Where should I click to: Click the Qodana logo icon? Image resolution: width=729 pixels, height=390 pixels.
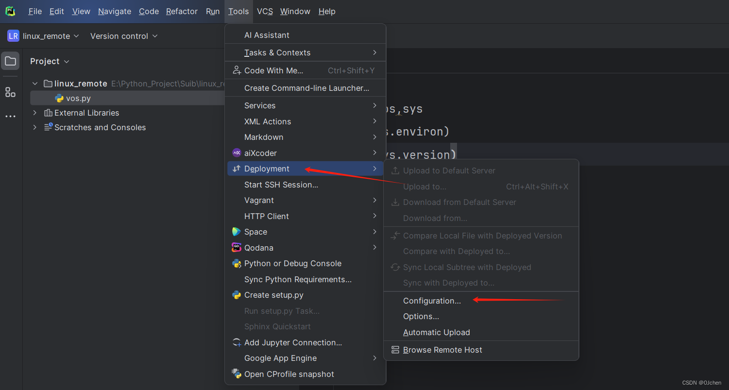pyautogui.click(x=237, y=248)
